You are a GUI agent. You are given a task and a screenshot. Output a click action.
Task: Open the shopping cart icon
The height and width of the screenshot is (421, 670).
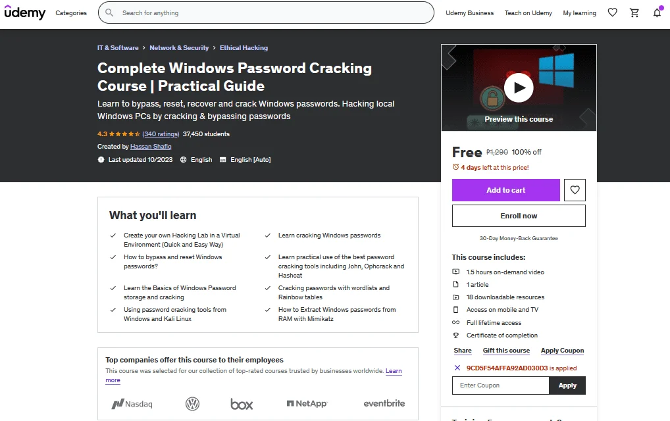634,12
